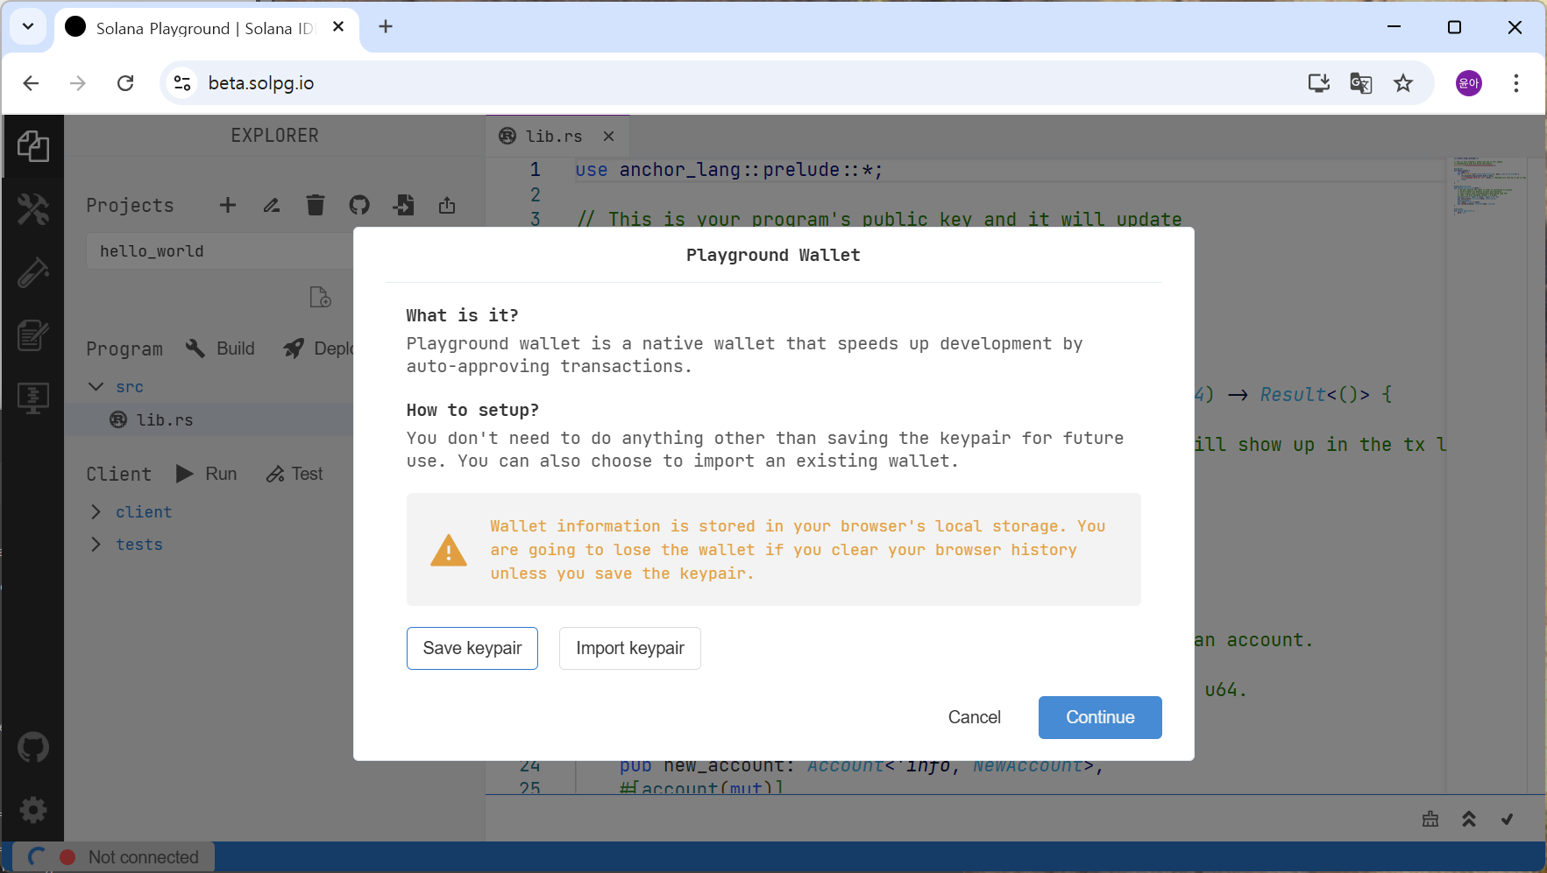The height and width of the screenshot is (873, 1547).
Task: Run the client with Run button
Action: click(x=207, y=474)
